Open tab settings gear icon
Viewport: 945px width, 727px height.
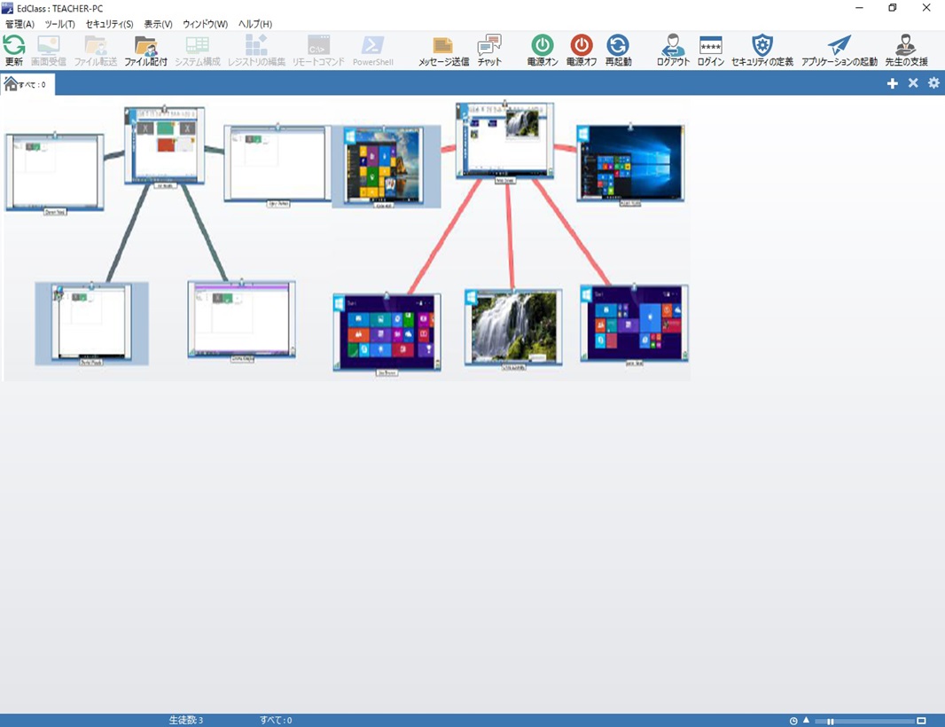933,83
